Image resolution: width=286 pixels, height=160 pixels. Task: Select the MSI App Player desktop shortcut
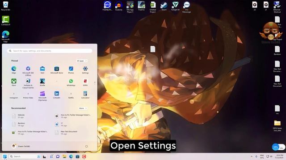pyautogui.click(x=130, y=7)
